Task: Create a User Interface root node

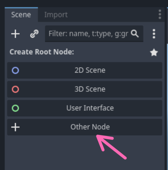Action: [x=85, y=108]
